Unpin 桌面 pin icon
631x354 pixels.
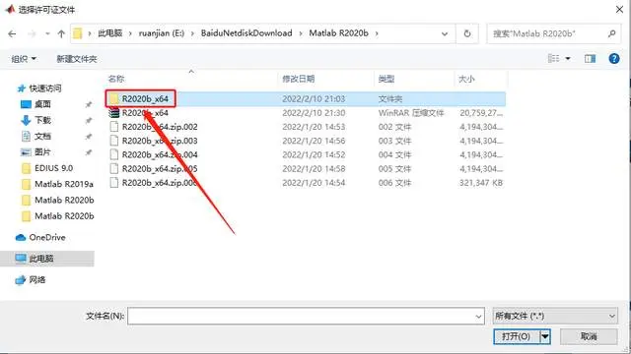89,104
